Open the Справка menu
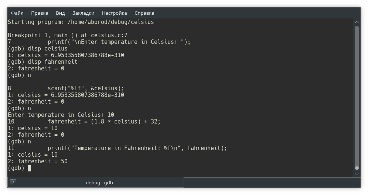 pos(144,13)
